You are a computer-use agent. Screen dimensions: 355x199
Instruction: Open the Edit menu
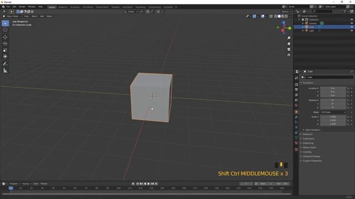(x=14, y=7)
